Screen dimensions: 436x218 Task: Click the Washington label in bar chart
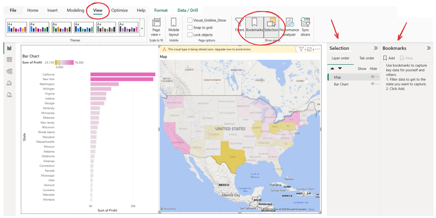[x=47, y=84]
